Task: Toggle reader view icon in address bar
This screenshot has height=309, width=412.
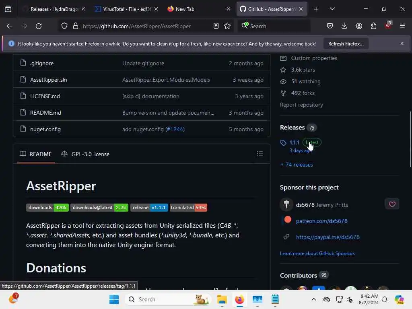Action: 216,26
